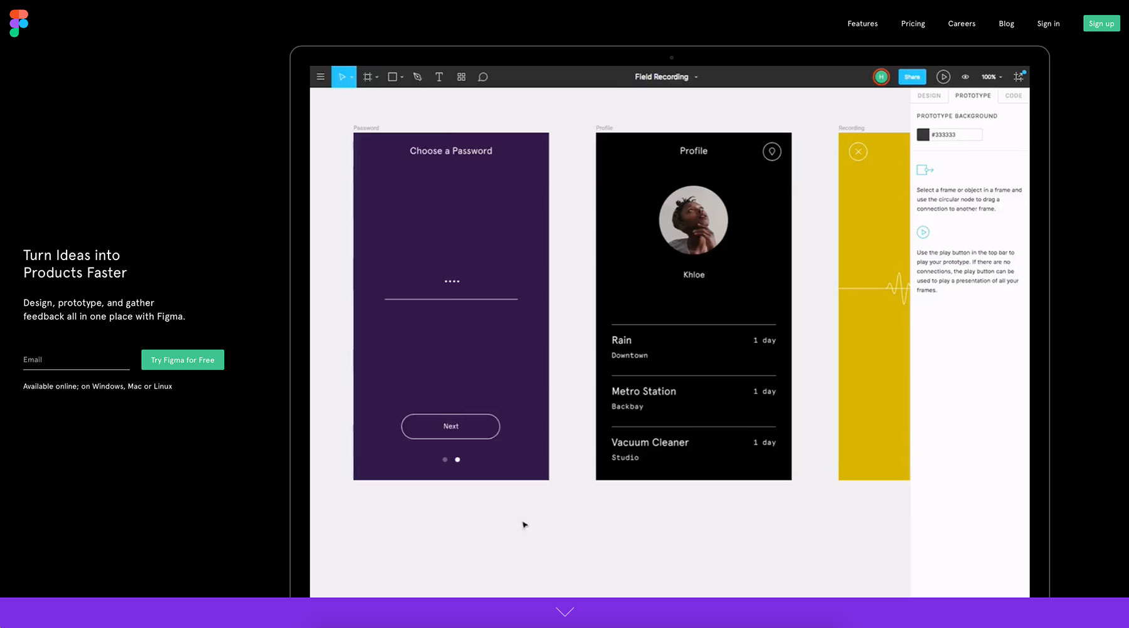Image resolution: width=1129 pixels, height=628 pixels.
Task: Click the Khloe profile photo
Action: coord(694,220)
